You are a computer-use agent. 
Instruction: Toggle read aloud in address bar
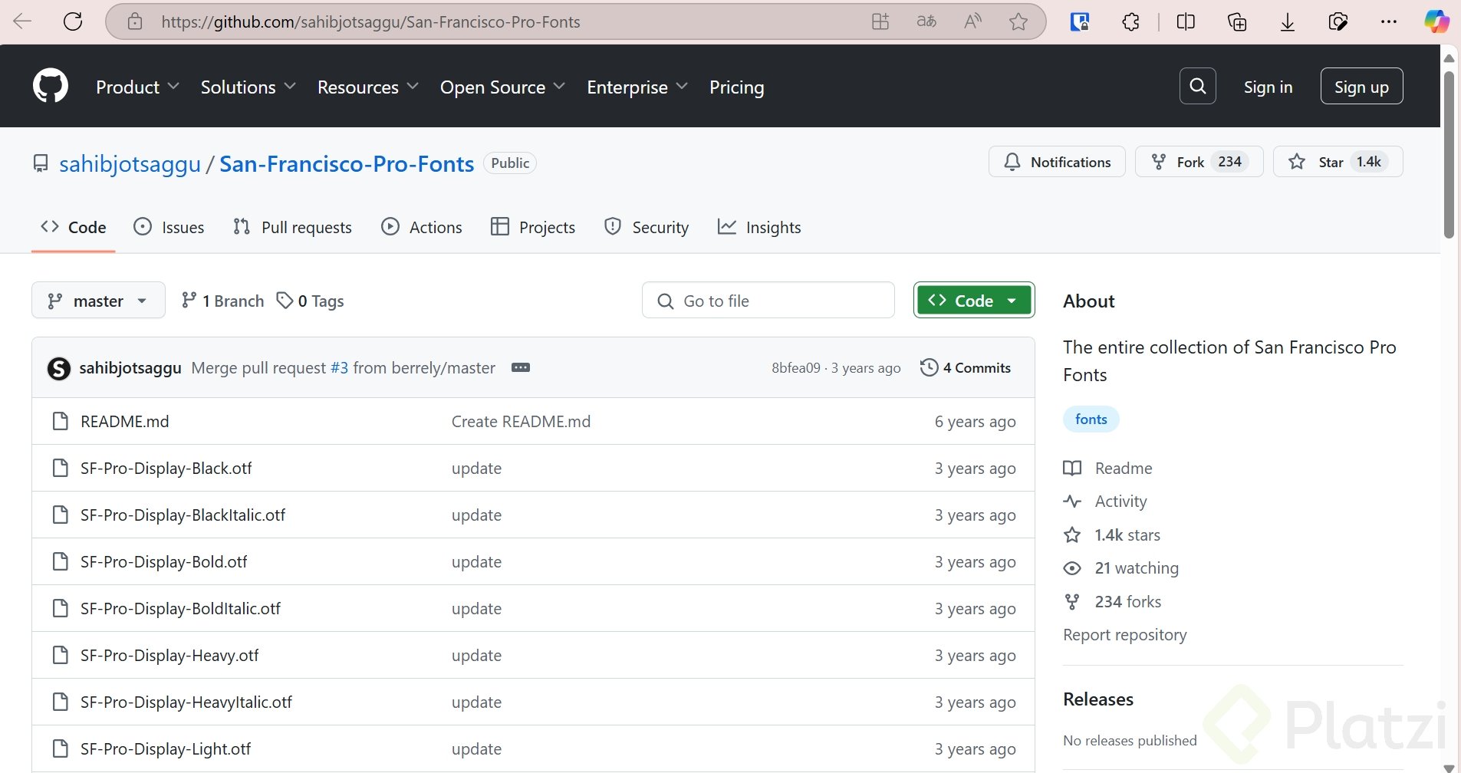point(972,21)
